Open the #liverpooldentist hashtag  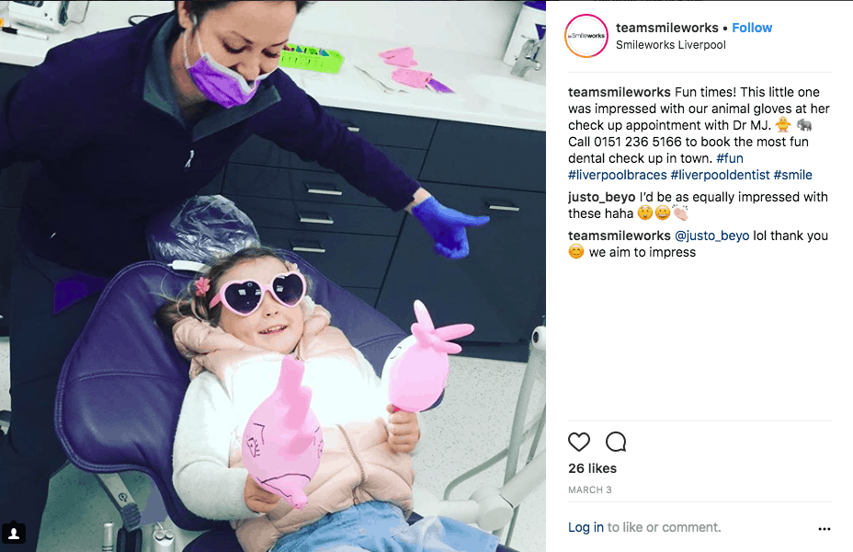tap(721, 175)
